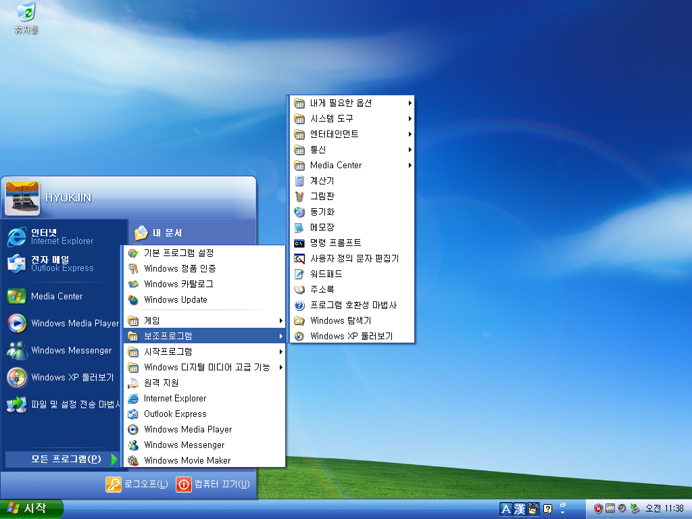Click 모든 프로그램(P) button
692x519 pixels.
(x=61, y=459)
